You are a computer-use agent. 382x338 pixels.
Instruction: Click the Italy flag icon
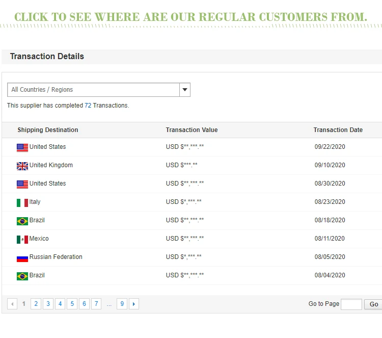[22, 202]
